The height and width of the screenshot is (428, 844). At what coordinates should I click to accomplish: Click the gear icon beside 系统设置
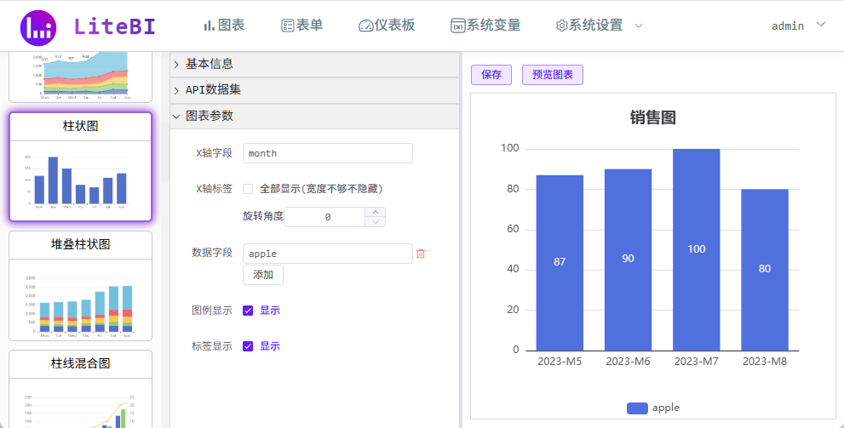562,26
